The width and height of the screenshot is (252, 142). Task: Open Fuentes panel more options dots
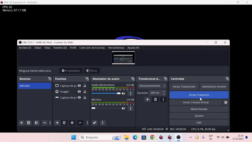pos(87,123)
